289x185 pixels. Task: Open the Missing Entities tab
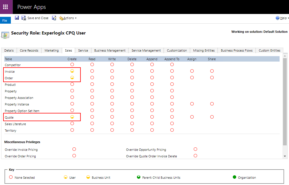point(204,50)
